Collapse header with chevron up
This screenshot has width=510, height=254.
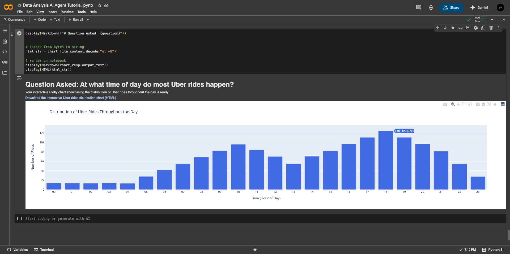coord(504,20)
